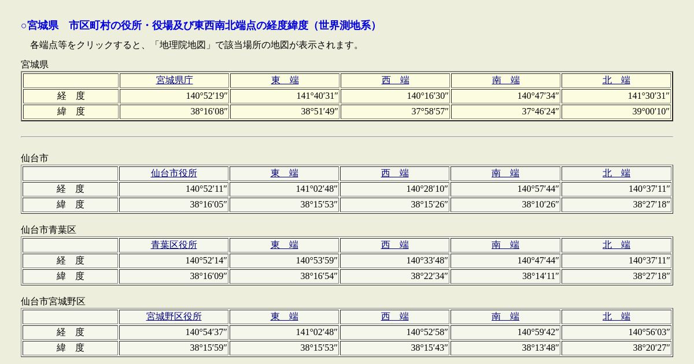Open the 仙台市役所 link
Viewport: 694px width, 364px height.
[174, 173]
